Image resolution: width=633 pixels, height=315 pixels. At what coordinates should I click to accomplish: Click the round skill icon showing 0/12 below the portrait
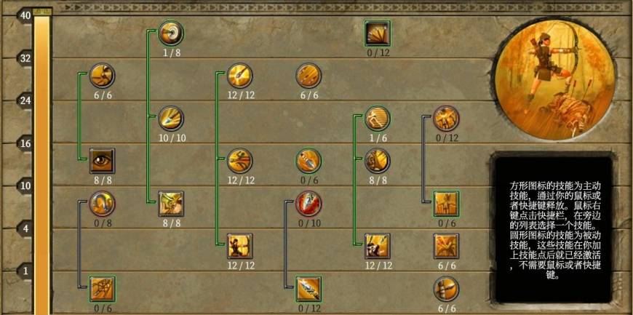tap(446, 119)
